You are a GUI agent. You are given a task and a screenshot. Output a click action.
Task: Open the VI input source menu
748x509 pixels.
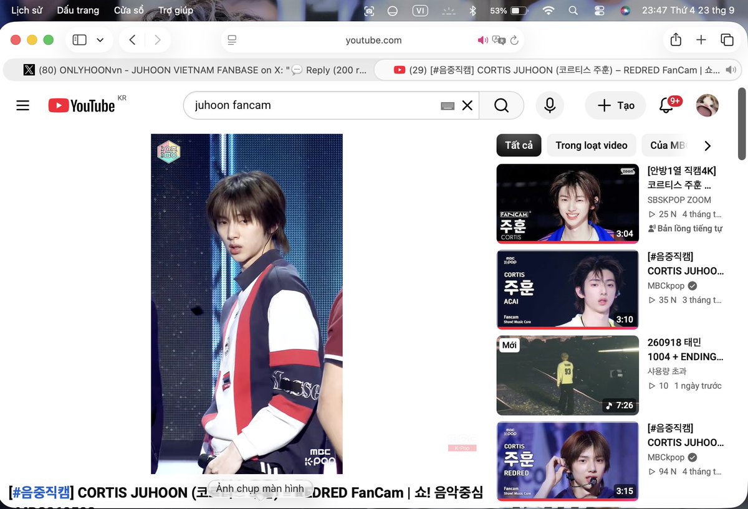pyautogui.click(x=421, y=11)
